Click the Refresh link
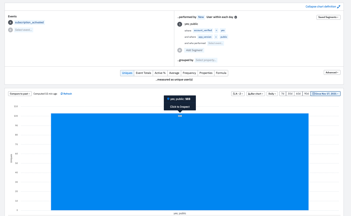 point(66,94)
